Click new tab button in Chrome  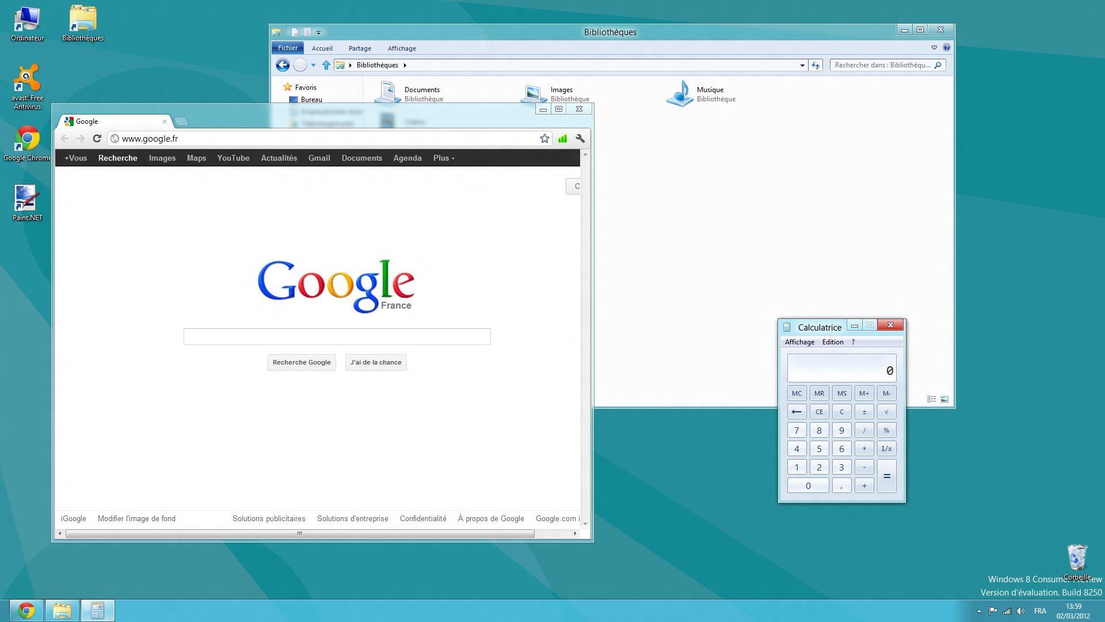(x=181, y=122)
